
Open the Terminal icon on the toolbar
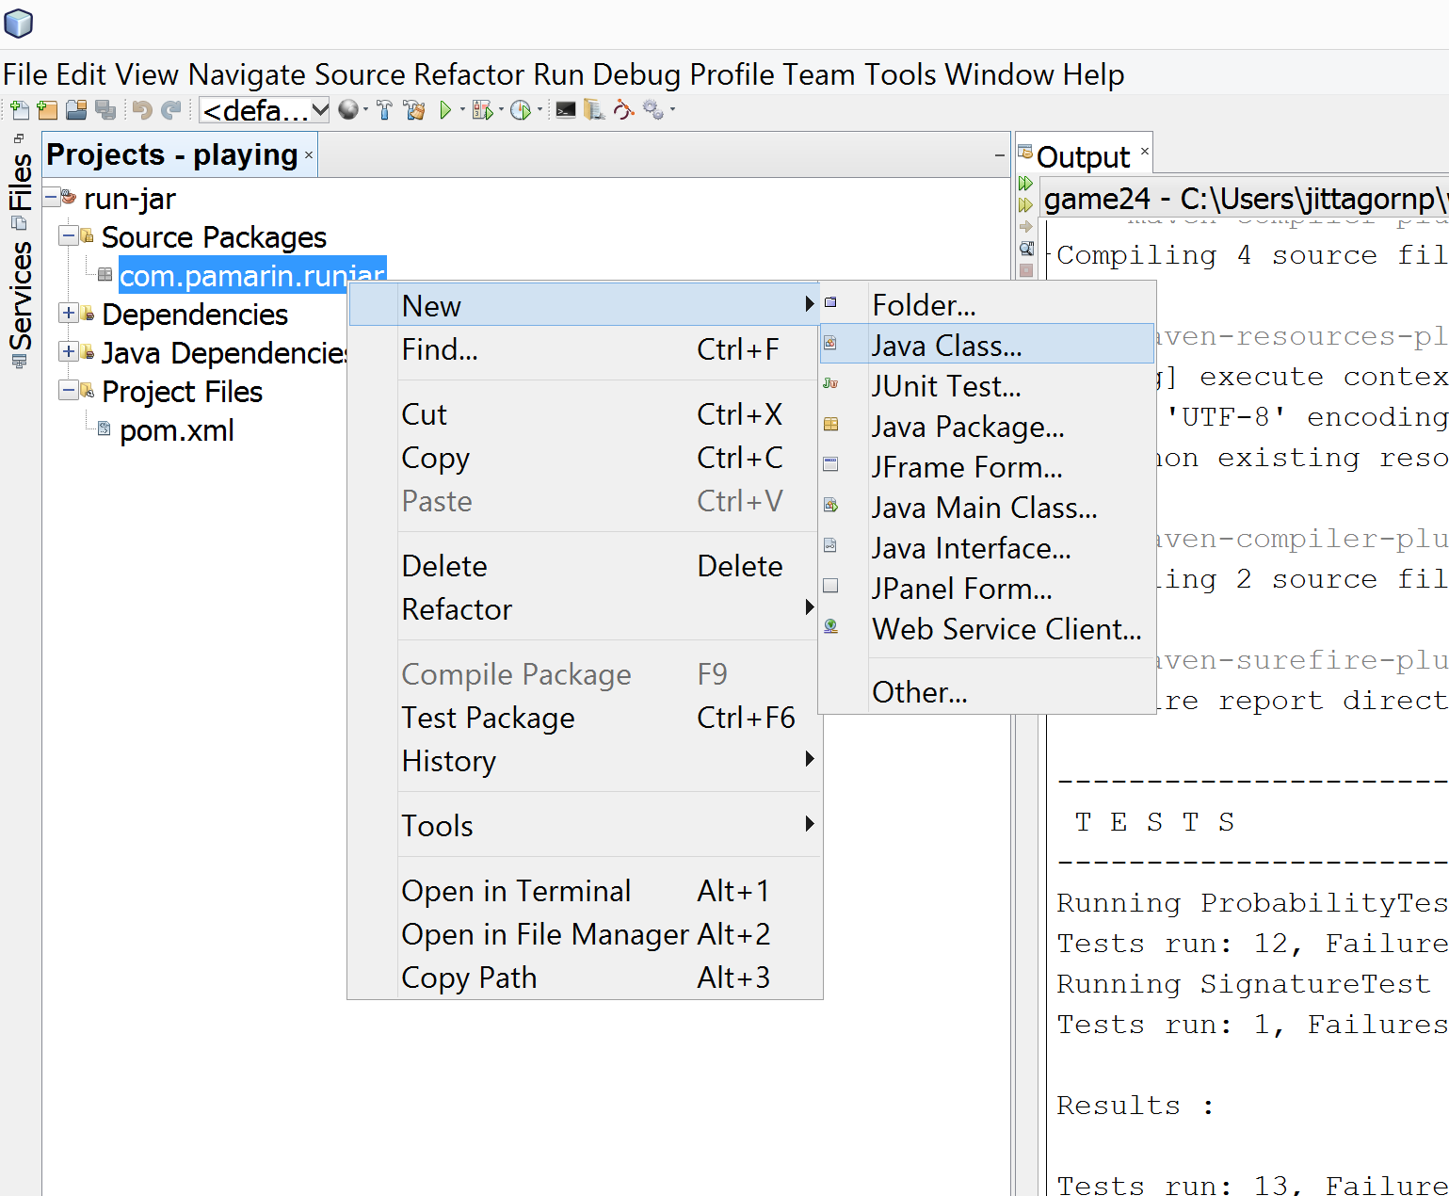[566, 110]
